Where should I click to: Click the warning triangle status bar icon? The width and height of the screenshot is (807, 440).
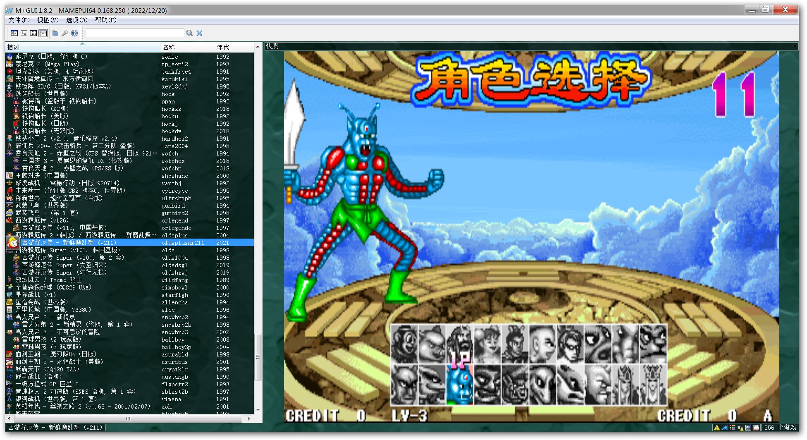coord(717,428)
